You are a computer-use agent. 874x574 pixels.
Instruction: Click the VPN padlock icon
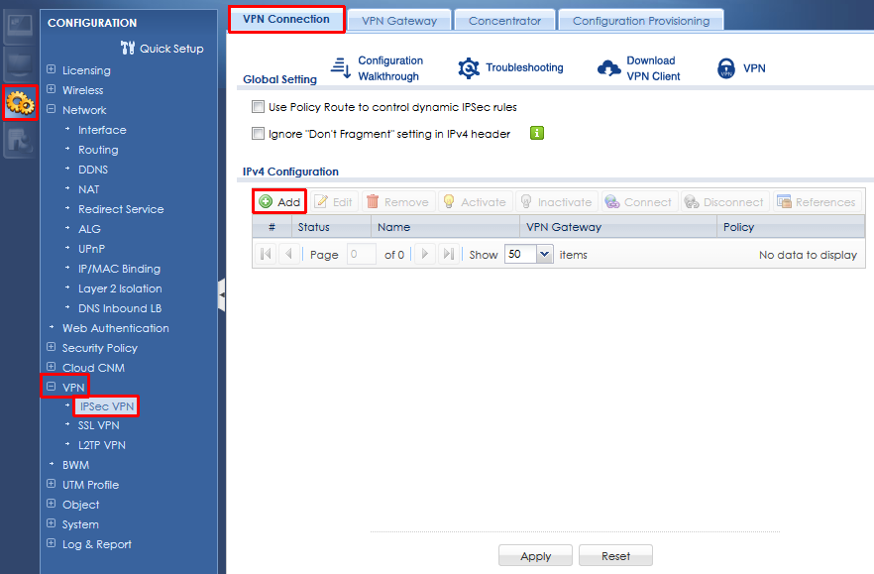coord(726,68)
